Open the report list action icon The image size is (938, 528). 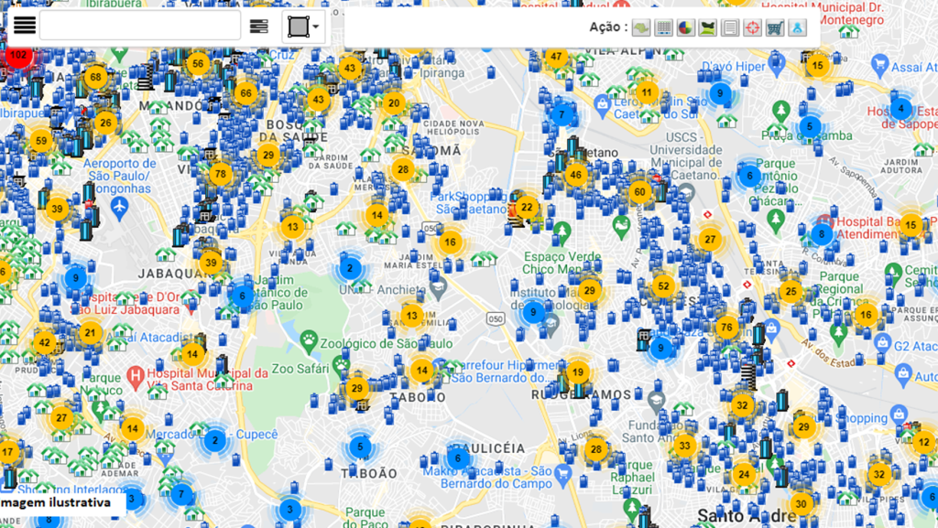pyautogui.click(x=730, y=27)
